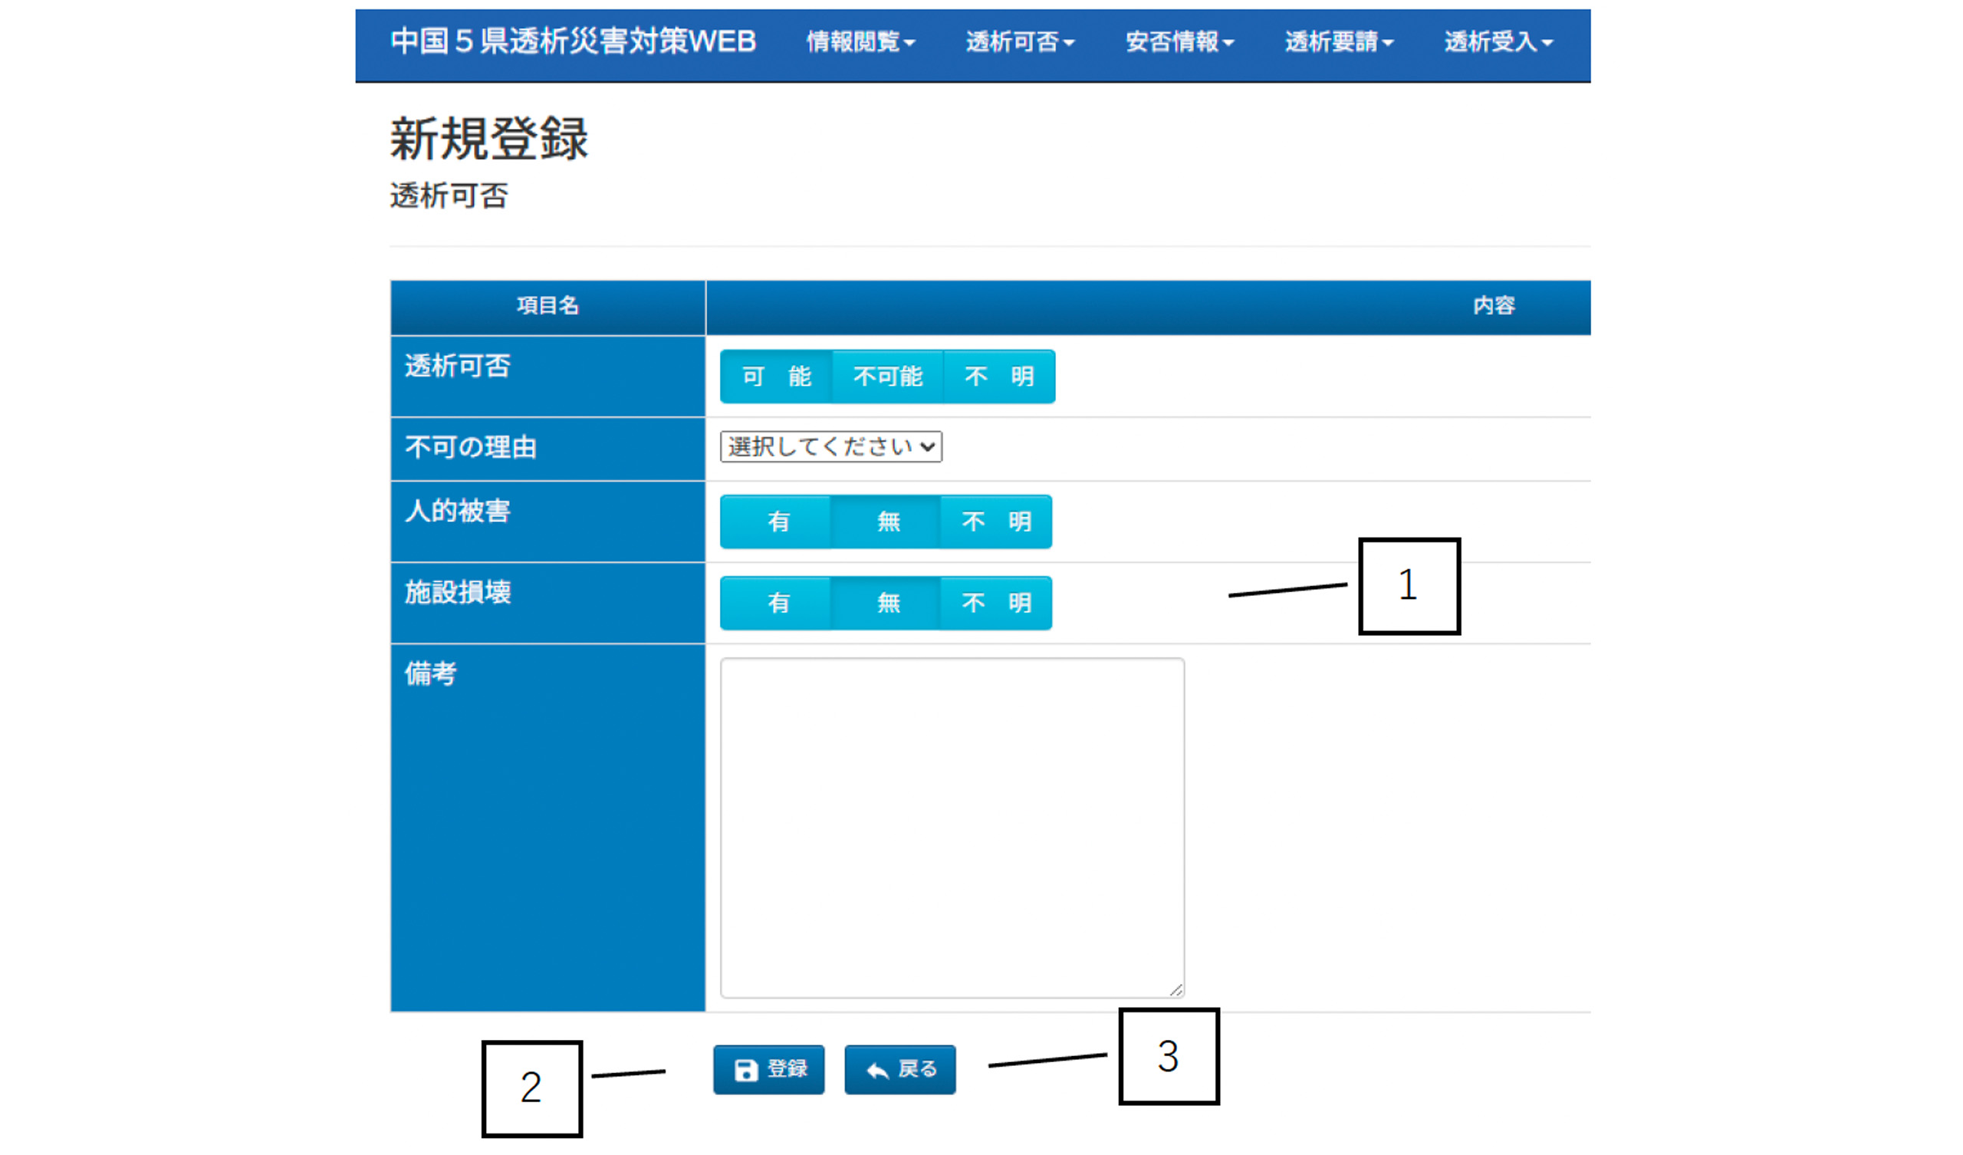The width and height of the screenshot is (1963, 1155).
Task: Open the 透析要請 menu
Action: [1338, 41]
